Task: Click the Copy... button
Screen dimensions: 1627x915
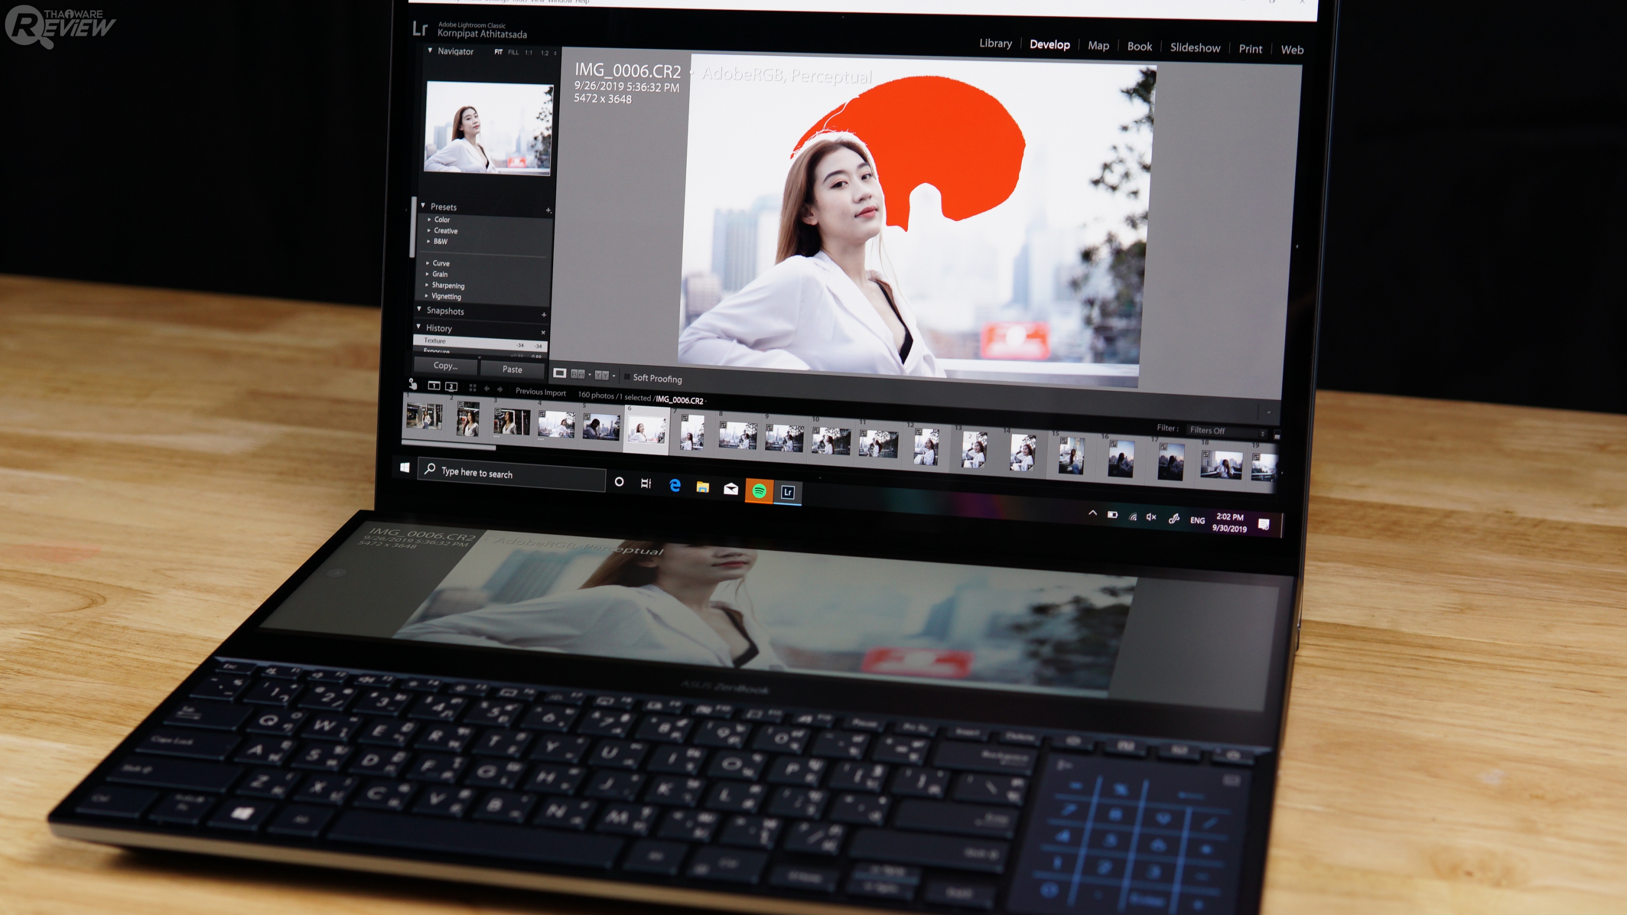Action: click(445, 366)
